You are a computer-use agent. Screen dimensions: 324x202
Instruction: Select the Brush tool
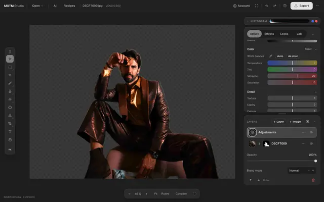(x=10, y=83)
